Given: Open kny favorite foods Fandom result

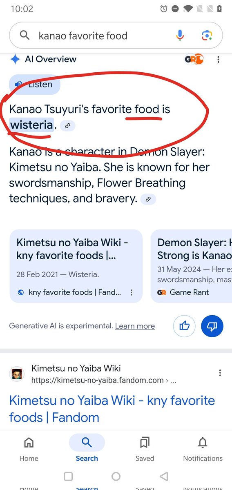Looking at the screenshot, I should point(112,409).
